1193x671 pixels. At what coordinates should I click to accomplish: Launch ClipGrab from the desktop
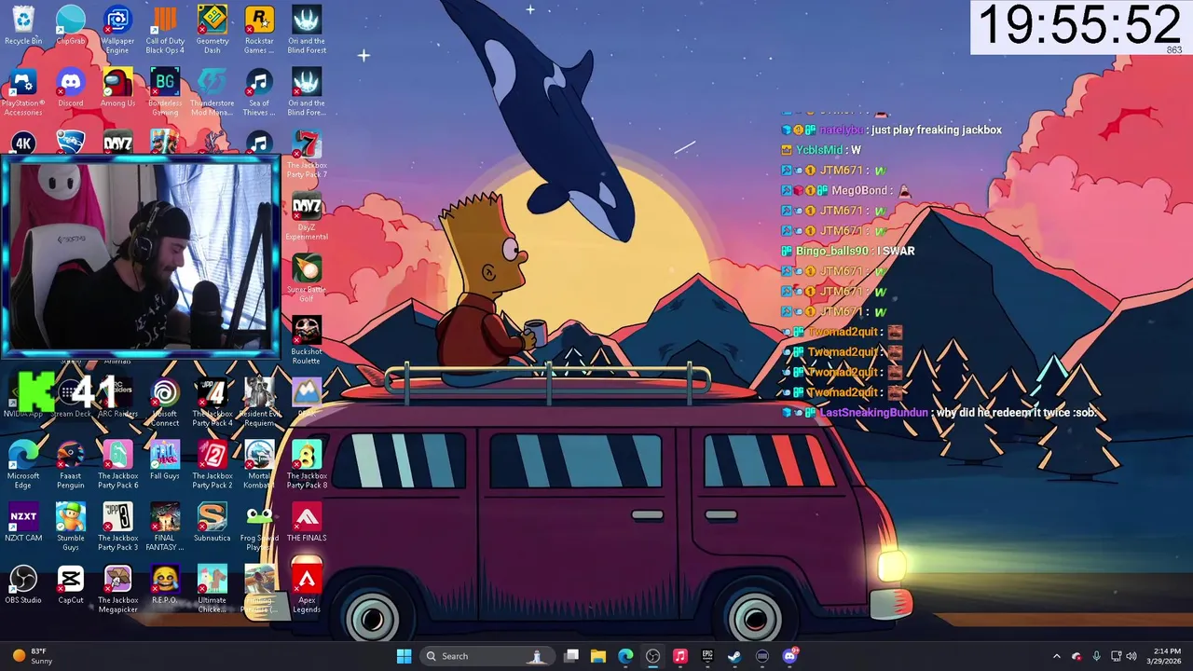tap(71, 26)
